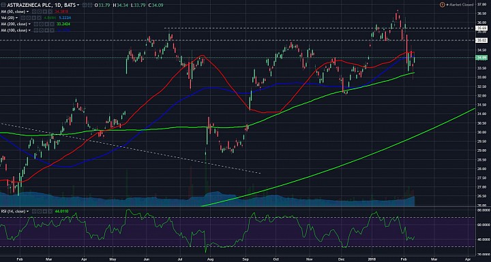Open the MA (200, close) dropdown arrow
The width and height of the screenshot is (491, 262).
pyautogui.click(x=29, y=24)
